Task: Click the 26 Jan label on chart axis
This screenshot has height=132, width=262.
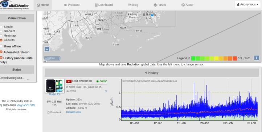Action: click(205, 123)
